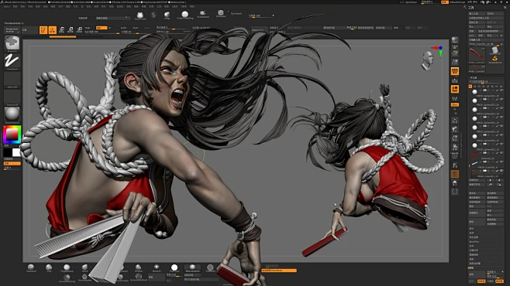Activate the orange Draw mode button

click(53, 30)
